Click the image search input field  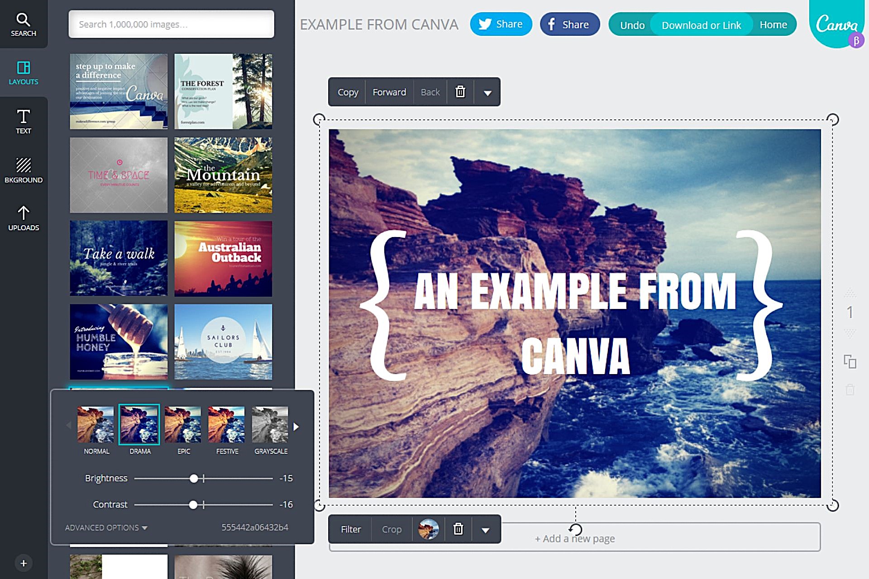tap(171, 24)
